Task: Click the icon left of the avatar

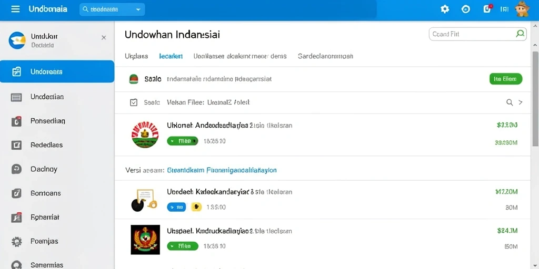Action: 504,9
